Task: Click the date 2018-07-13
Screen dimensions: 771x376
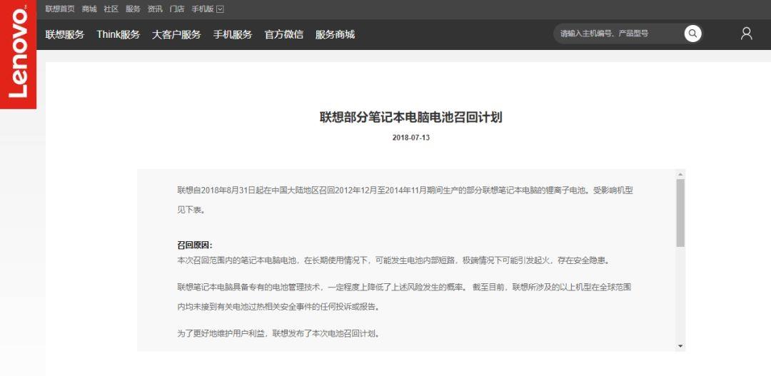Action: click(411, 138)
